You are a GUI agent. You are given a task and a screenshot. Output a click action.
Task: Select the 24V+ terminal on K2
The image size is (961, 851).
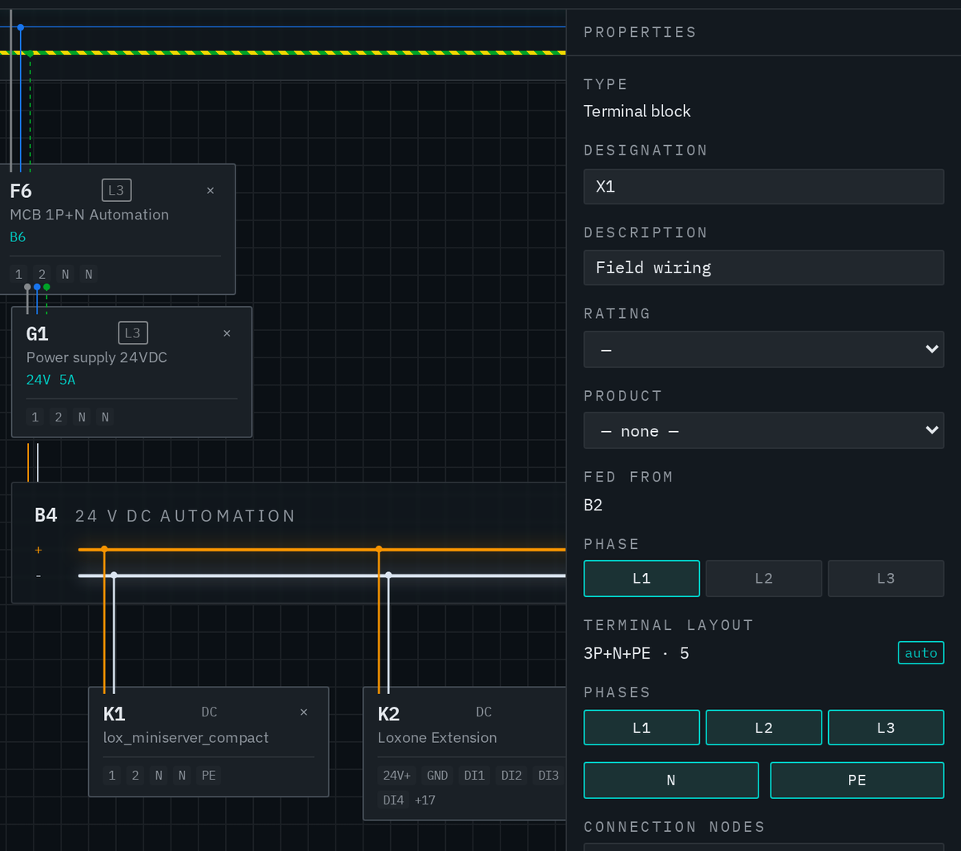396,775
